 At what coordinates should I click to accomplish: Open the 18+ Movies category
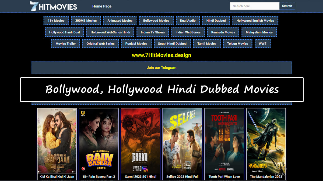pyautogui.click(x=56, y=21)
